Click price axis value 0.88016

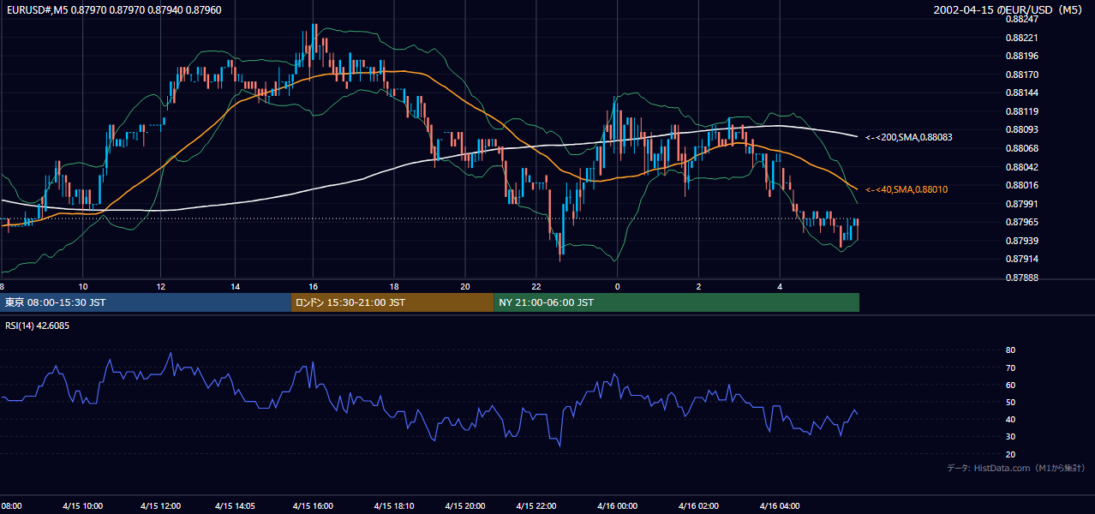coord(1021,185)
